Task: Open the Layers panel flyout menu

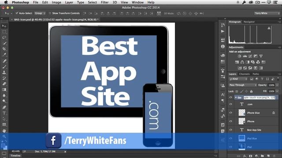Action: (x=279, y=74)
